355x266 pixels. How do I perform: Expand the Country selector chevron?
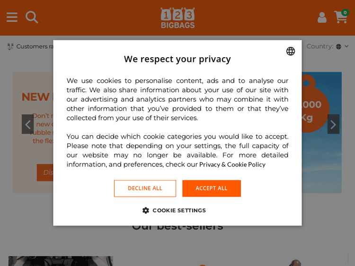point(346,46)
